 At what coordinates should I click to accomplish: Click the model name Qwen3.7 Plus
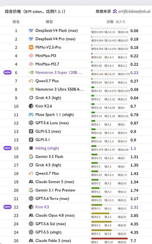(47, 81)
